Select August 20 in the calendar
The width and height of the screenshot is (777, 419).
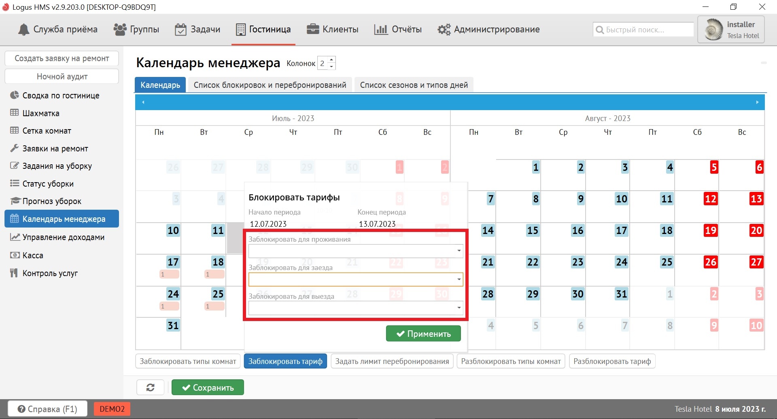click(x=756, y=230)
